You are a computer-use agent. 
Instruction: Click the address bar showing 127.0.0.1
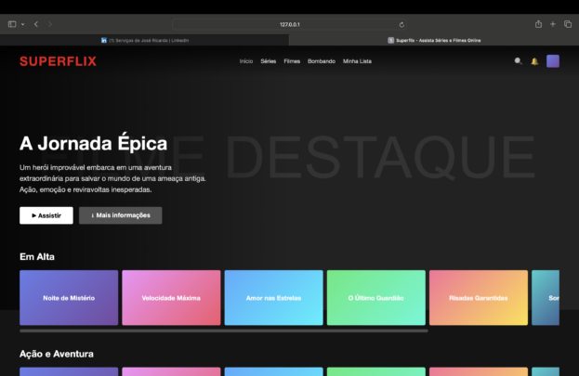tap(290, 24)
